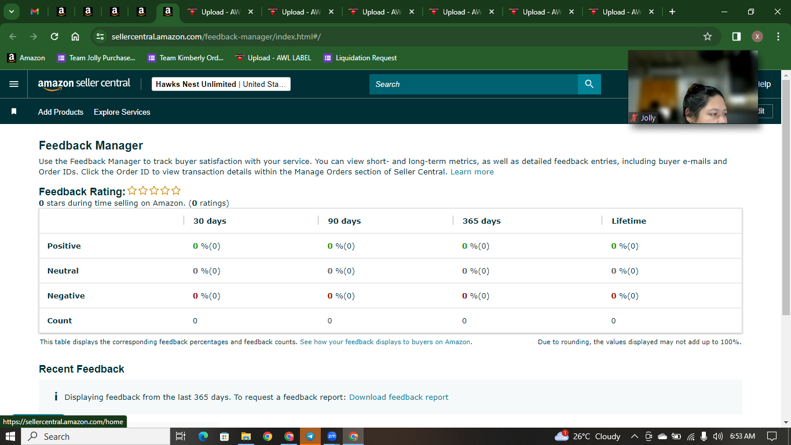791x445 pixels.
Task: Click Add Products in the navigation bar
Action: coord(61,112)
